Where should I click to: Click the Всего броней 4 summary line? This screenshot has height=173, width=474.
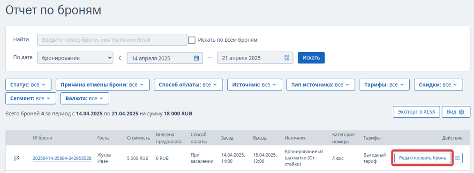coord(98,114)
